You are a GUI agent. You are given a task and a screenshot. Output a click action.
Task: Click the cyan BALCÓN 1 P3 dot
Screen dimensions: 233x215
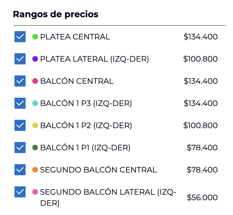coord(35,103)
